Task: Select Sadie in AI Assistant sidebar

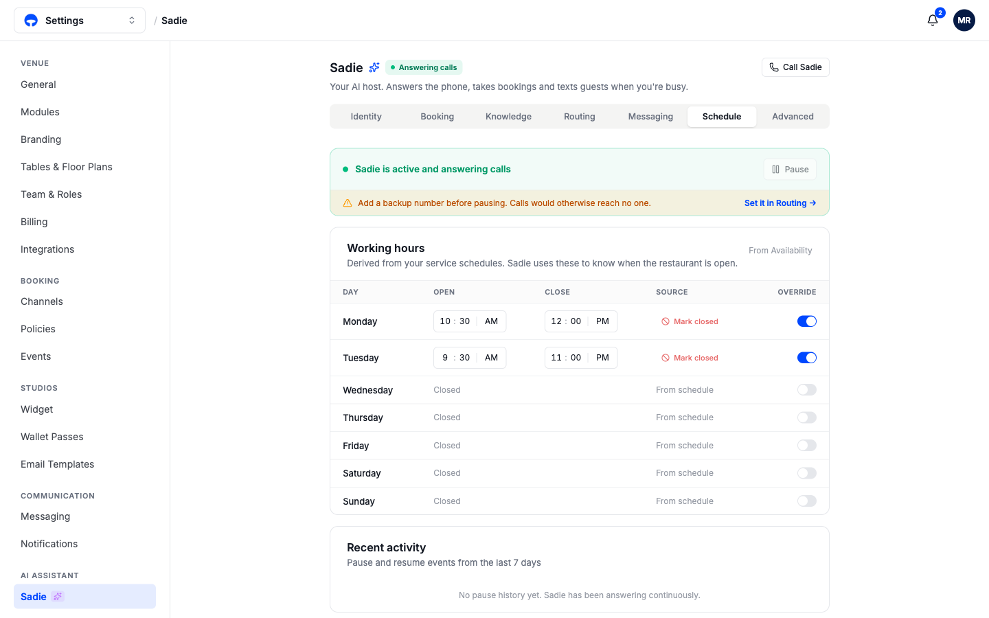Action: (84, 597)
